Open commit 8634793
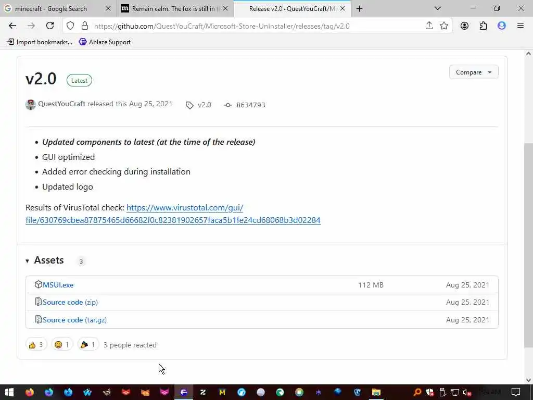533x400 pixels. 250,105
